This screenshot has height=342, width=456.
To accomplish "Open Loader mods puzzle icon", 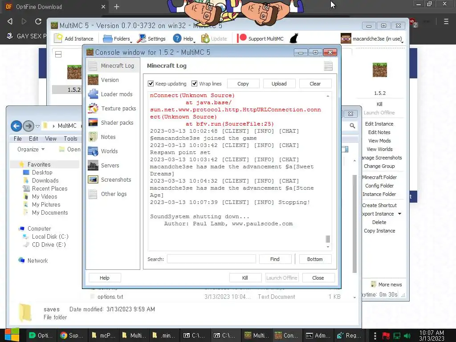I will click(93, 94).
